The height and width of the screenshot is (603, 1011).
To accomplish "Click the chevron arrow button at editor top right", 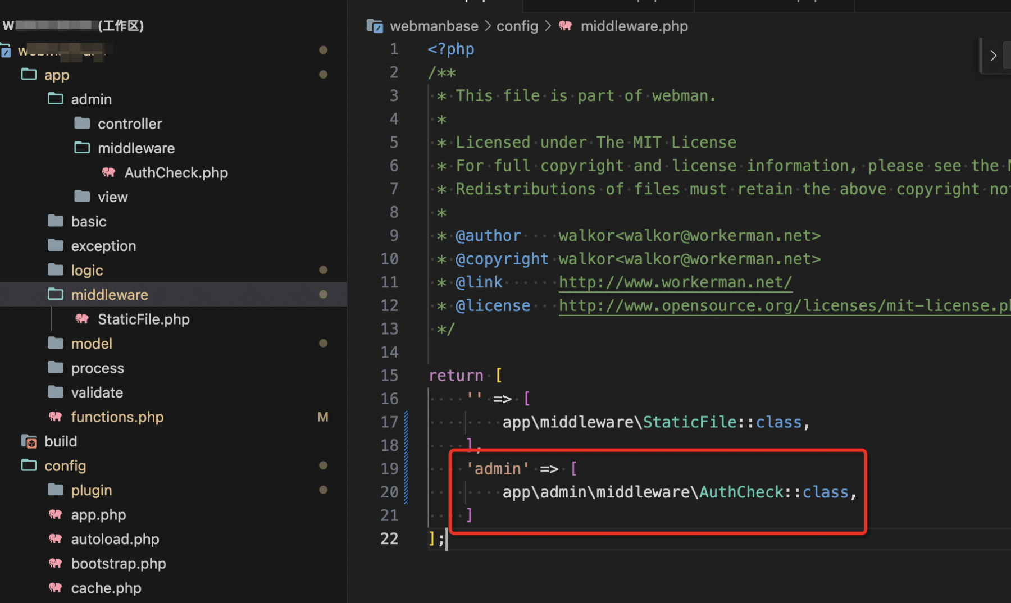I will point(993,56).
